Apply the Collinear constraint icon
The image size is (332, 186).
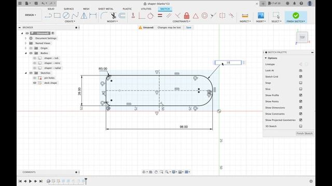[213, 16]
